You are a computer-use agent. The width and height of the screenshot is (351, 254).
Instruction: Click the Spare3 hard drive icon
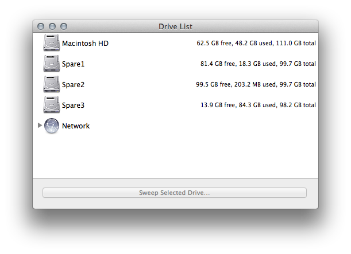pyautogui.click(x=51, y=105)
